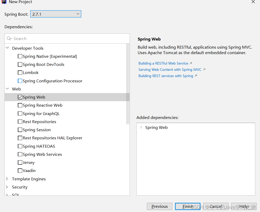The height and width of the screenshot is (212, 260).
Task: Check Spring Reactive Web
Action: tap(20, 105)
